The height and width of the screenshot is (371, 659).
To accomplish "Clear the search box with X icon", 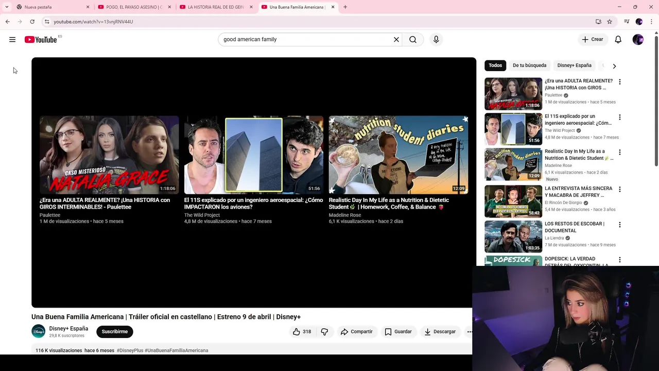I will coord(396,39).
